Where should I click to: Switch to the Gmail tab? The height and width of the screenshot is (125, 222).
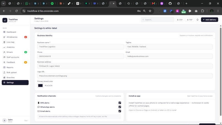153,4
